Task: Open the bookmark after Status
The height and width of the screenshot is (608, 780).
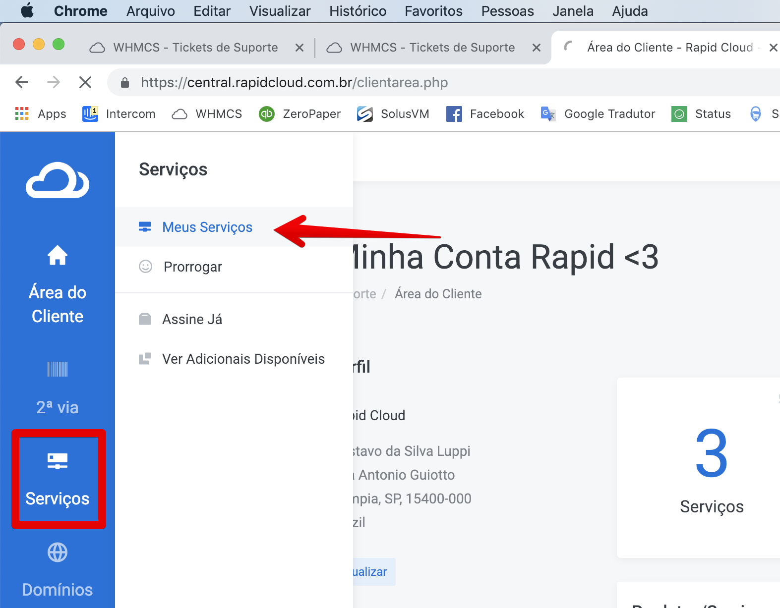Action: [764, 114]
